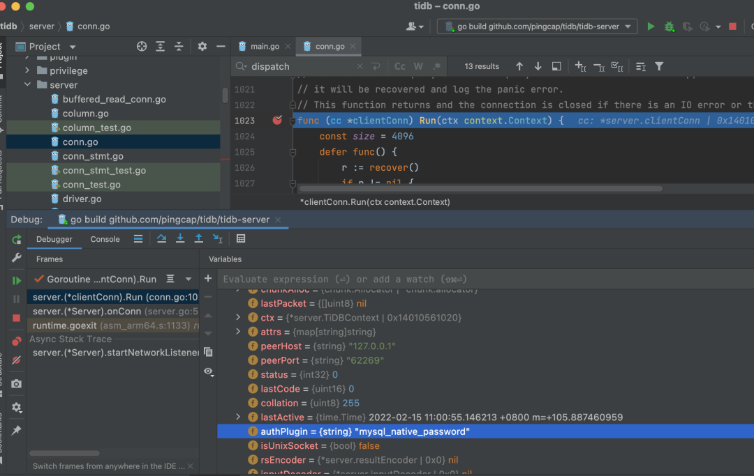The height and width of the screenshot is (476, 754).
Task: Click the camera thread dump icon
Action: point(16,384)
